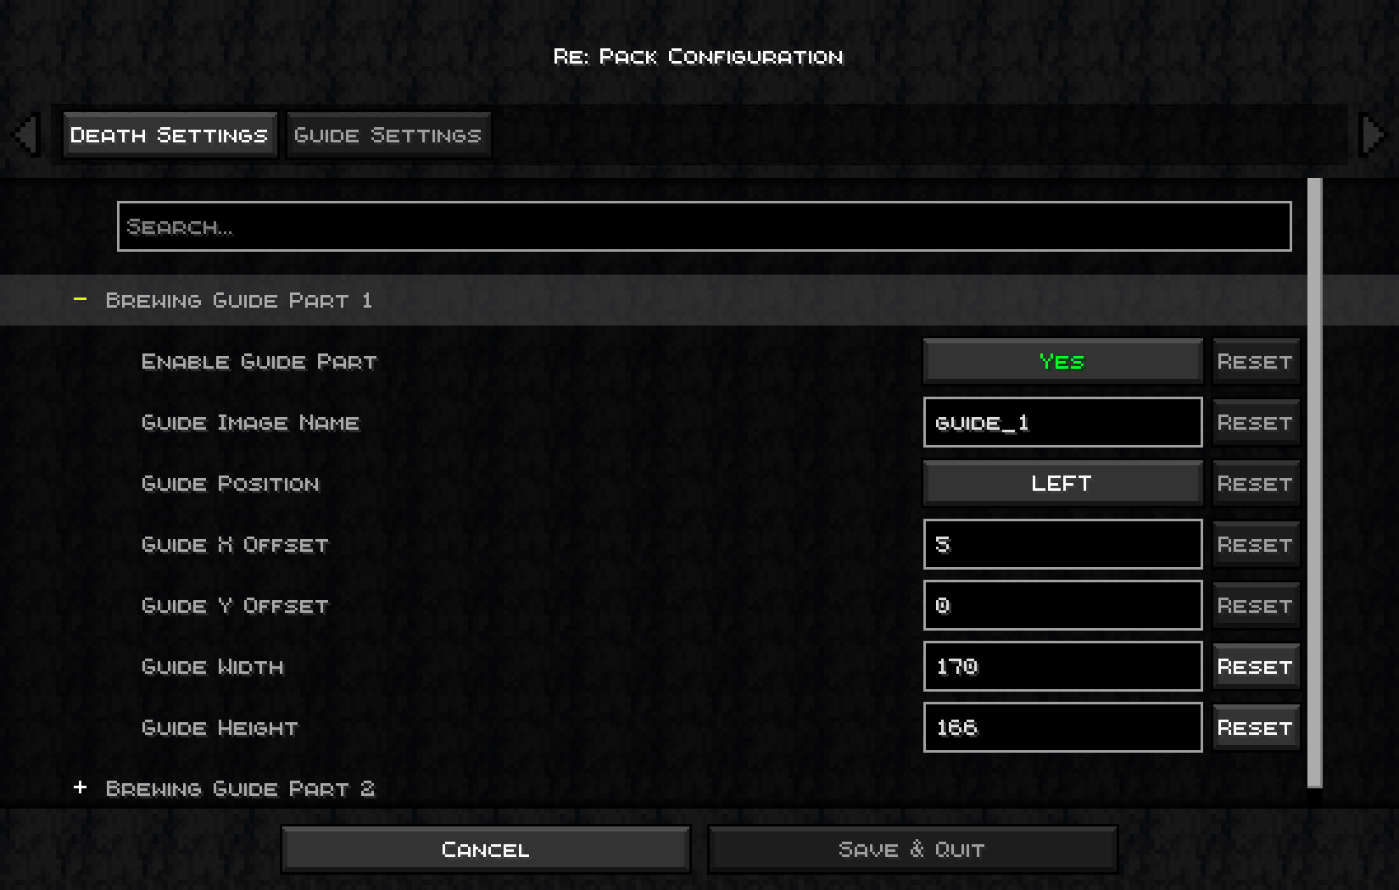This screenshot has width=1399, height=890.
Task: Expand Brewing Guide Part 2 plus icon
Action: click(81, 787)
